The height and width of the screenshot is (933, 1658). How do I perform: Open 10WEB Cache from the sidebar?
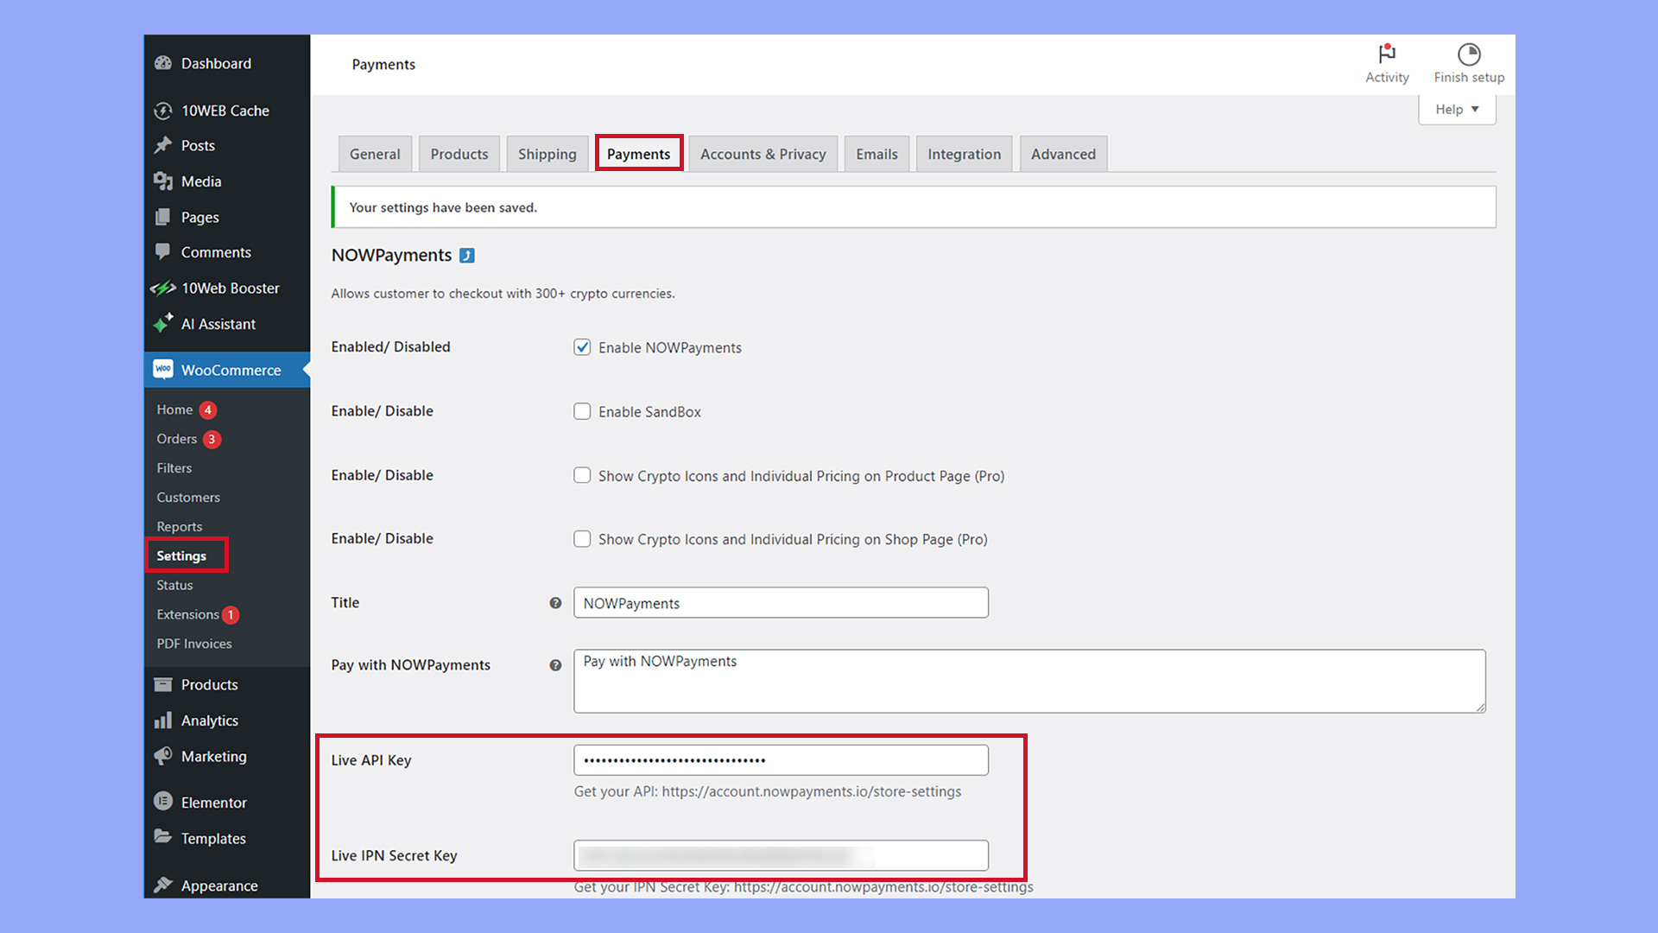pyautogui.click(x=225, y=111)
